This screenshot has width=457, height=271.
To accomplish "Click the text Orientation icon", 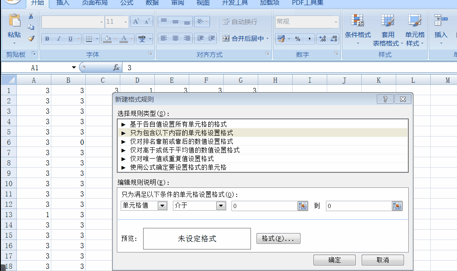I will (200, 21).
